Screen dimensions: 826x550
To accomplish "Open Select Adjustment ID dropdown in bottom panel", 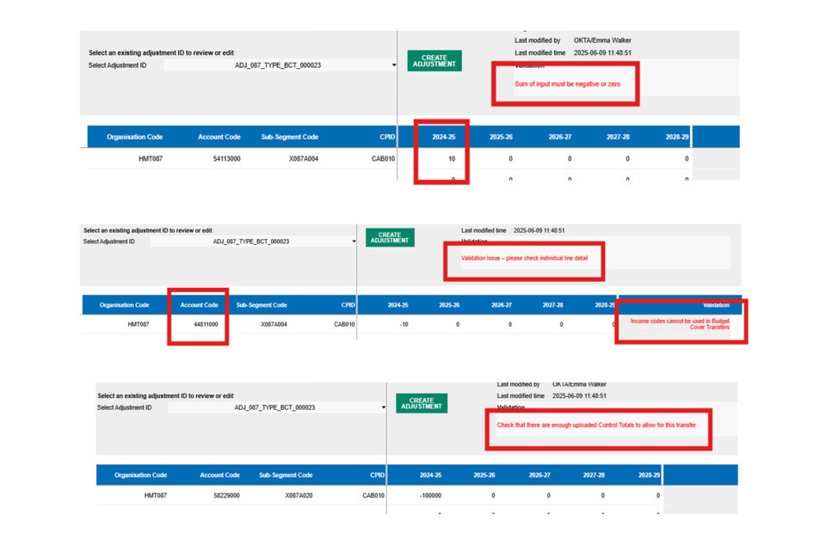I will (383, 407).
